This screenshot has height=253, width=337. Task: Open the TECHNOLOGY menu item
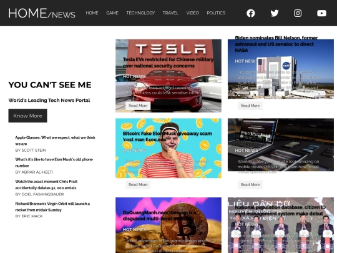coord(140,13)
